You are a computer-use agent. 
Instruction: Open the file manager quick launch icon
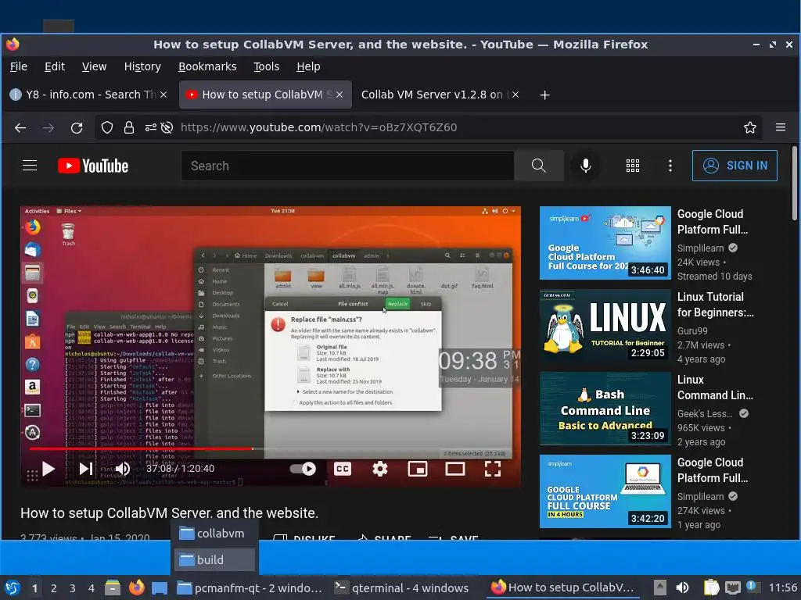(113, 587)
